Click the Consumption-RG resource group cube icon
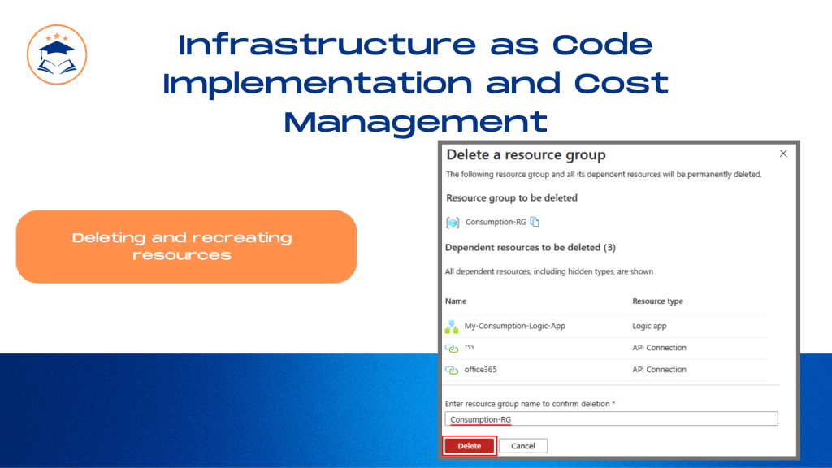Image resolution: width=832 pixels, height=468 pixels. pyautogui.click(x=453, y=223)
